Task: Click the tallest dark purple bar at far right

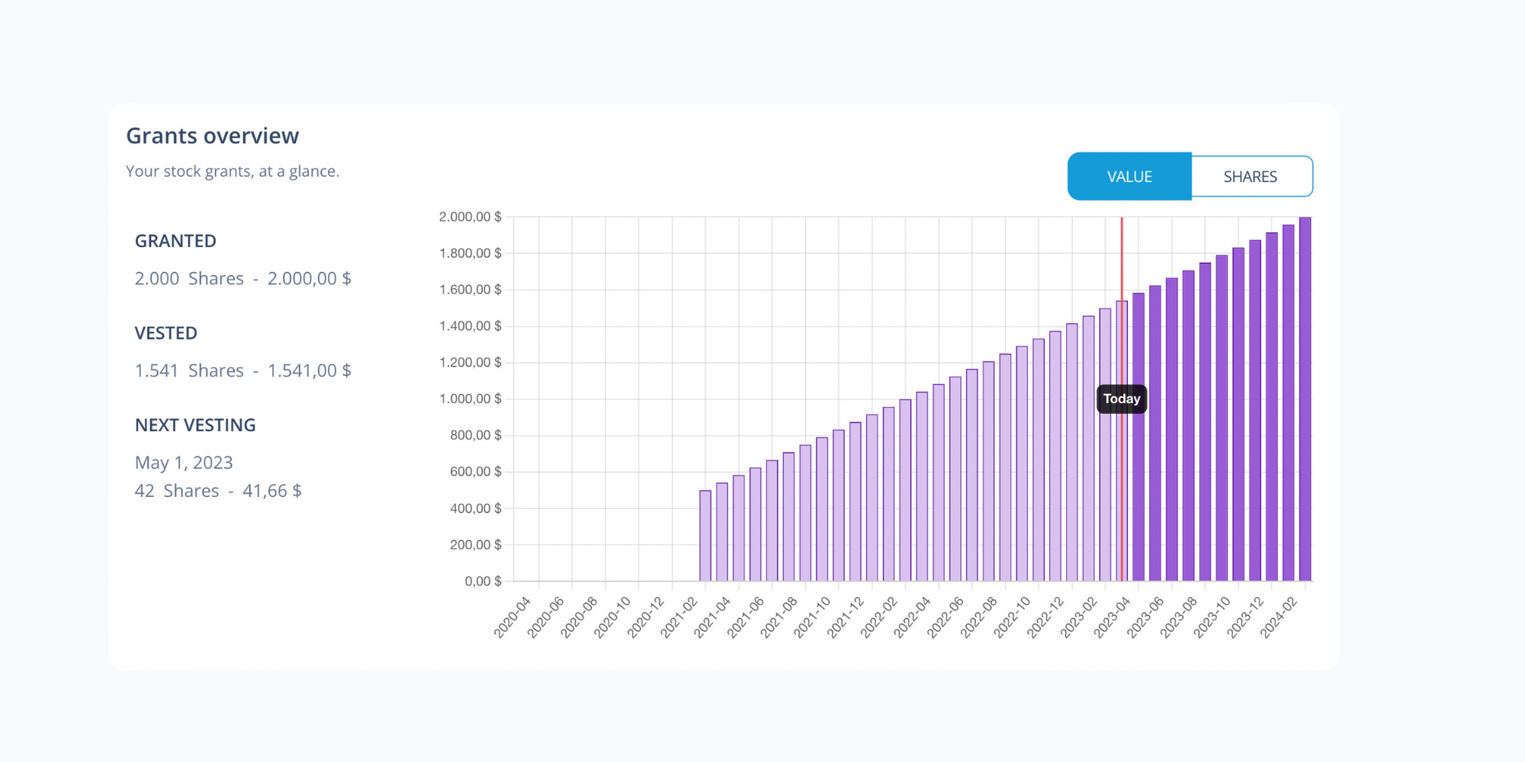Action: (1305, 399)
